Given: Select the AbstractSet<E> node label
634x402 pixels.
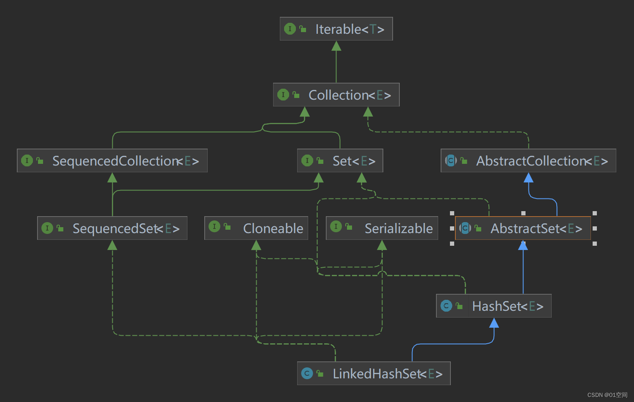Looking at the screenshot, I should (x=536, y=228).
